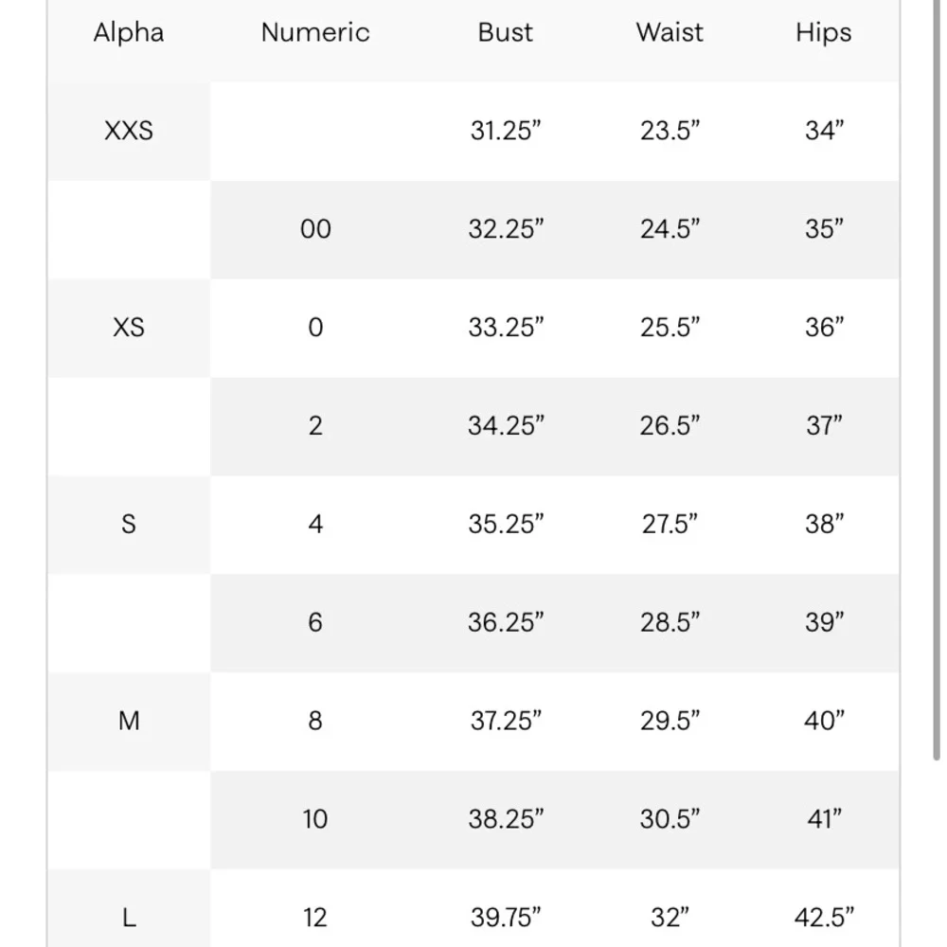The width and height of the screenshot is (947, 947).
Task: Click the S alpha size cell
Action: [x=129, y=524]
